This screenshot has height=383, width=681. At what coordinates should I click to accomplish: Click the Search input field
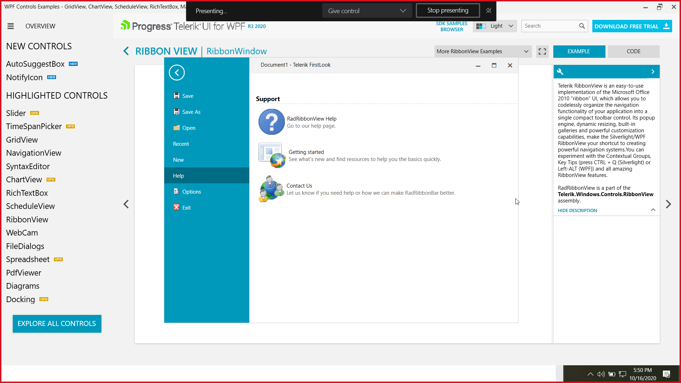550,26
